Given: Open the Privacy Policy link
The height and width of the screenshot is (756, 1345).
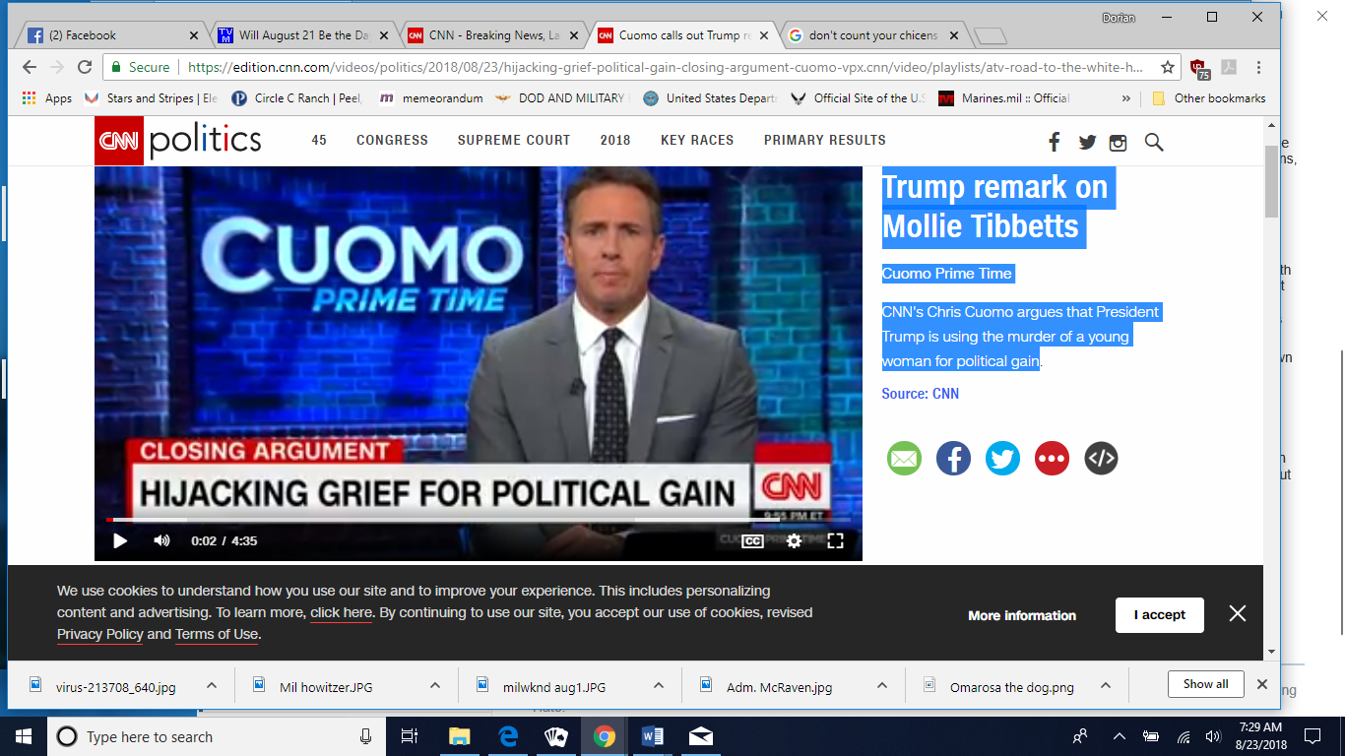Looking at the screenshot, I should pos(99,635).
